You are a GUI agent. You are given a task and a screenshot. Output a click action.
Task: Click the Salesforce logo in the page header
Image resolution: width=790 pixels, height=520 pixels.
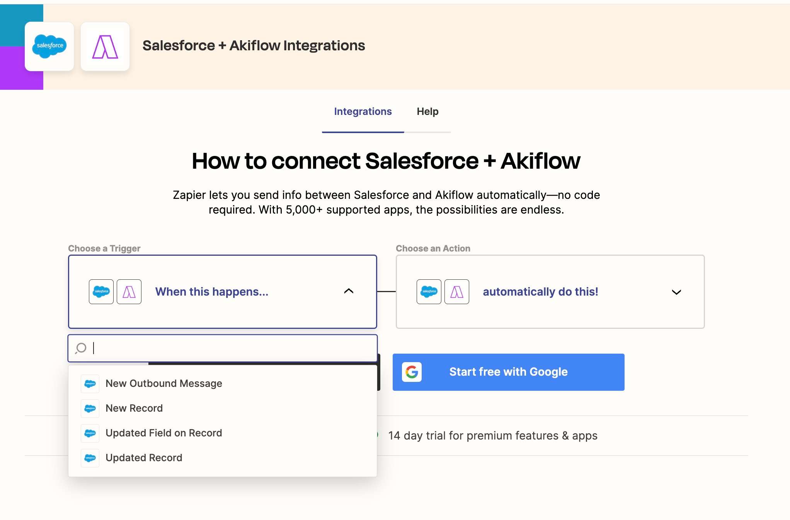click(49, 46)
